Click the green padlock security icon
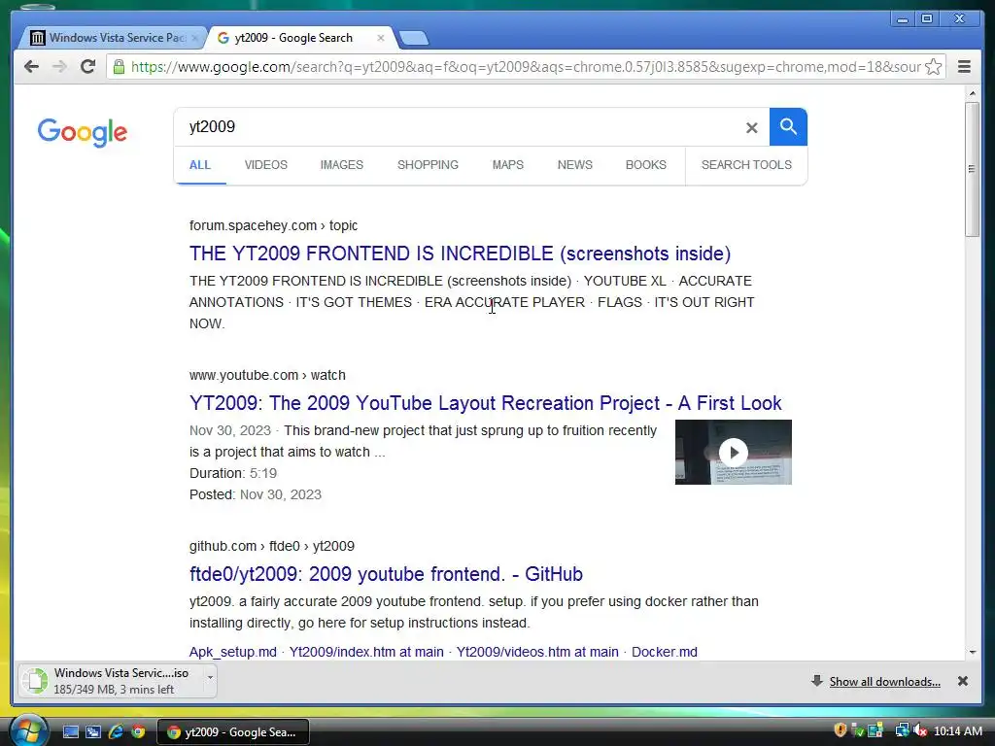This screenshot has height=746, width=995. (119, 67)
